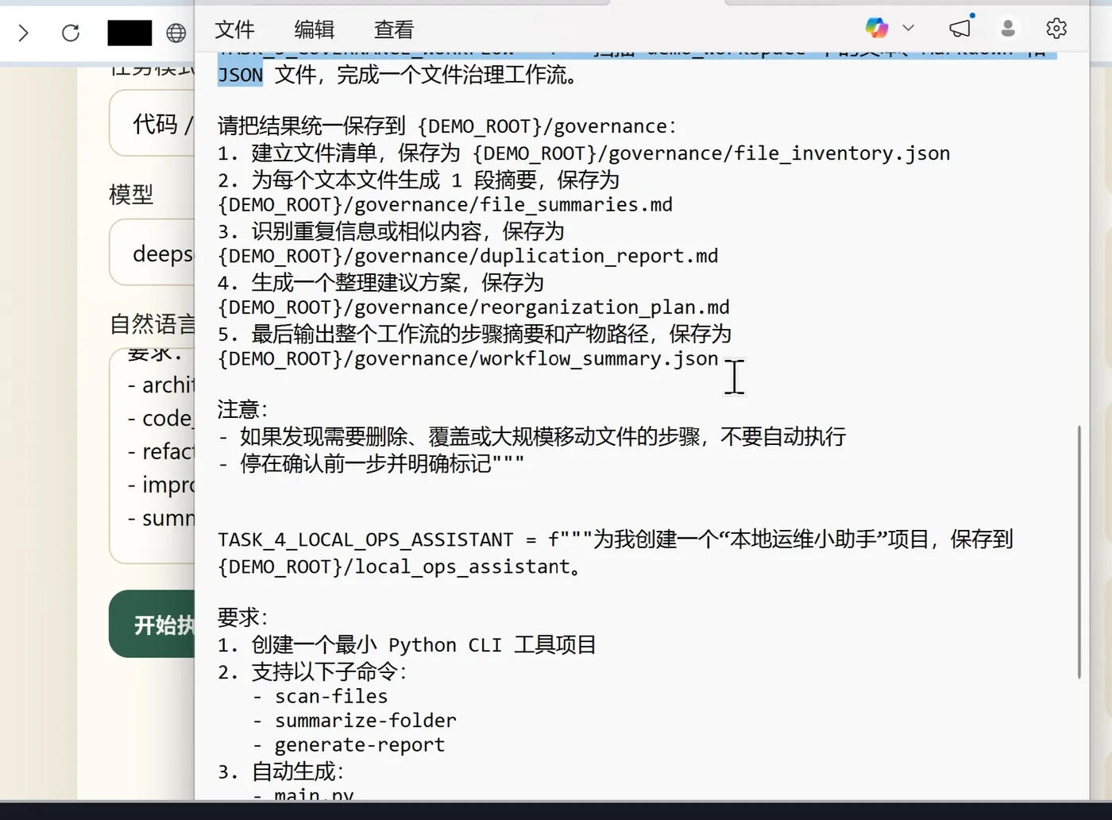Viewport: 1112px width, 820px height.
Task: Open the 编辑 menu in Notepad
Action: click(x=314, y=30)
